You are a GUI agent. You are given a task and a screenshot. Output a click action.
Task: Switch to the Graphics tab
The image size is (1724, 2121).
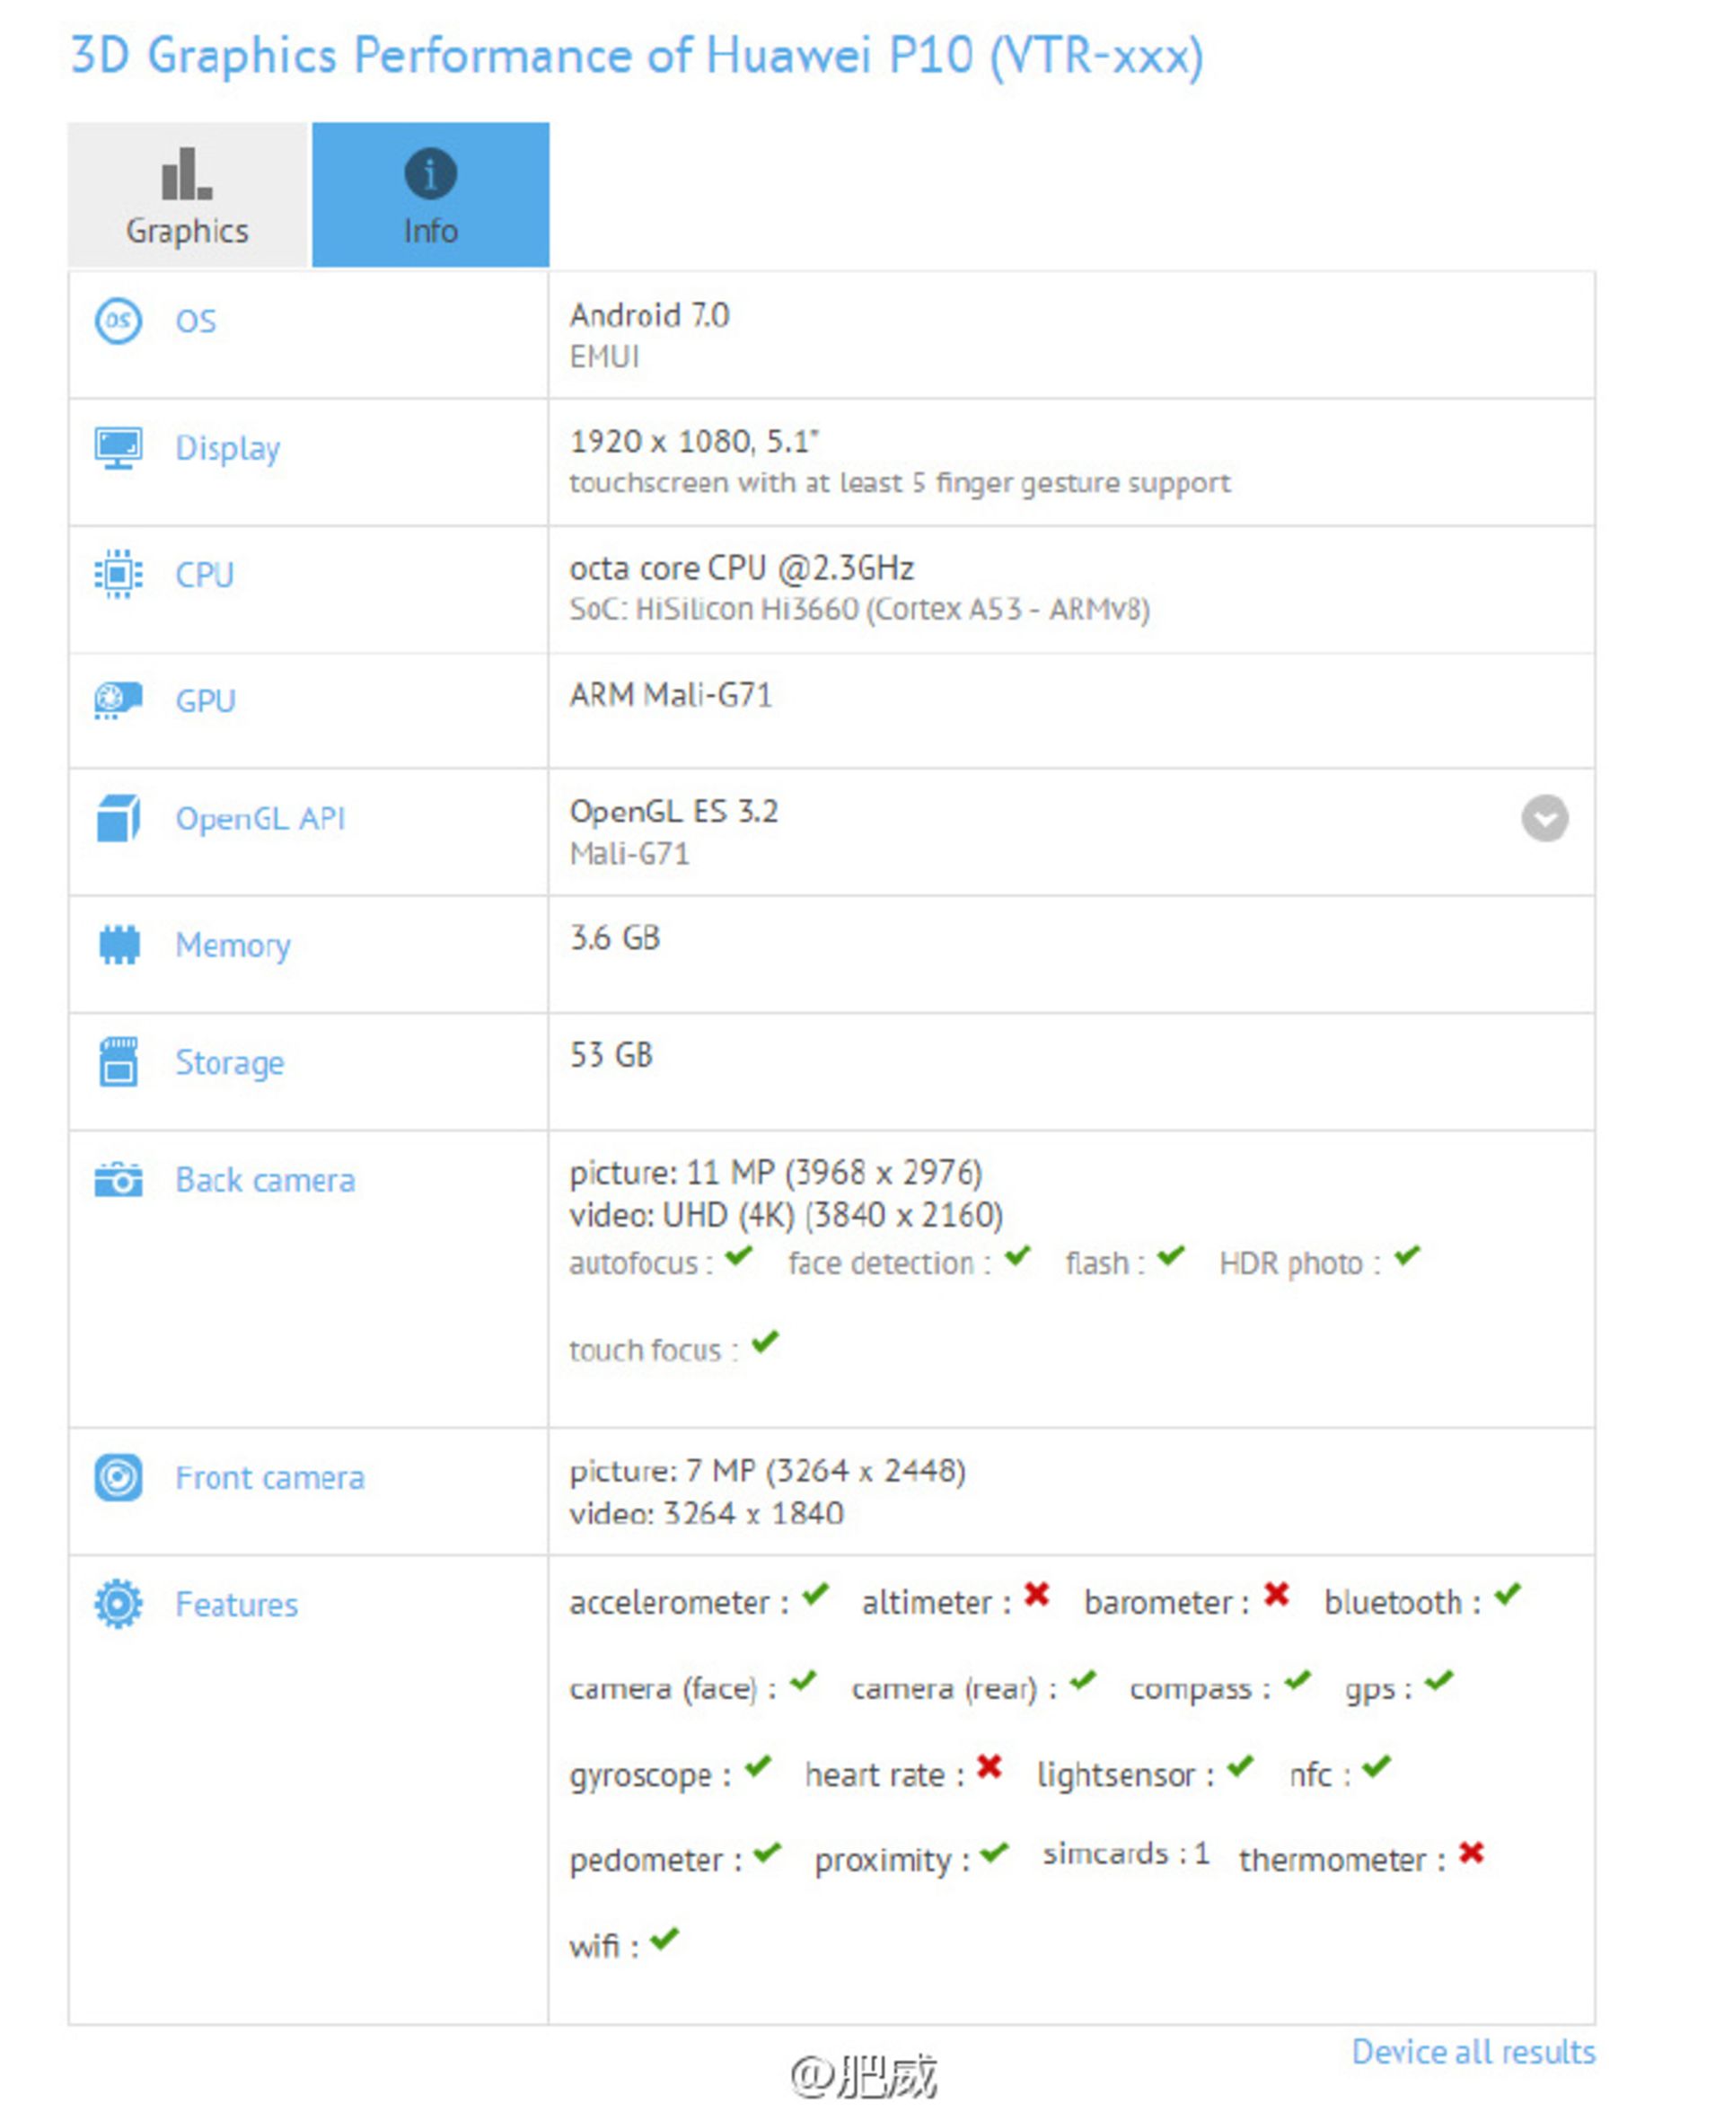point(188,195)
